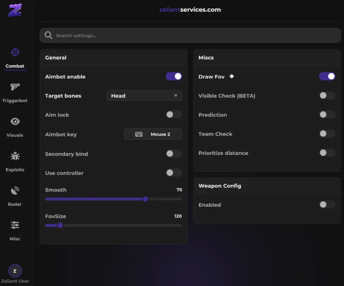Screen dimensions: 344x286
Task: Switch off the Draw Fov toggle
Action: (x=327, y=76)
